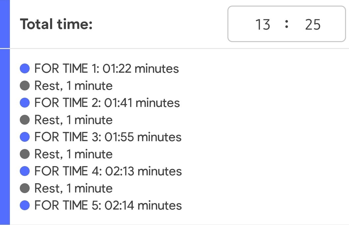Screen dimensions: 349x225
Task: Click the blue dot beside FOR TIME 2
Action: [x=25, y=103]
